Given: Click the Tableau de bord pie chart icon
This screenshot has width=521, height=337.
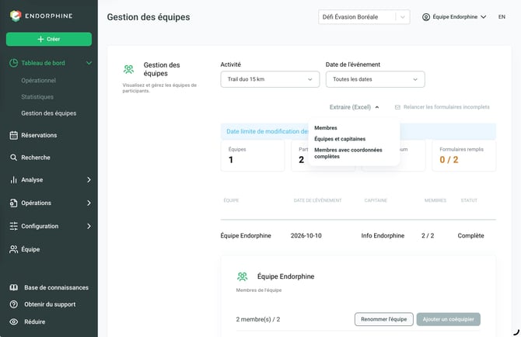Looking at the screenshot, I should tap(14, 63).
